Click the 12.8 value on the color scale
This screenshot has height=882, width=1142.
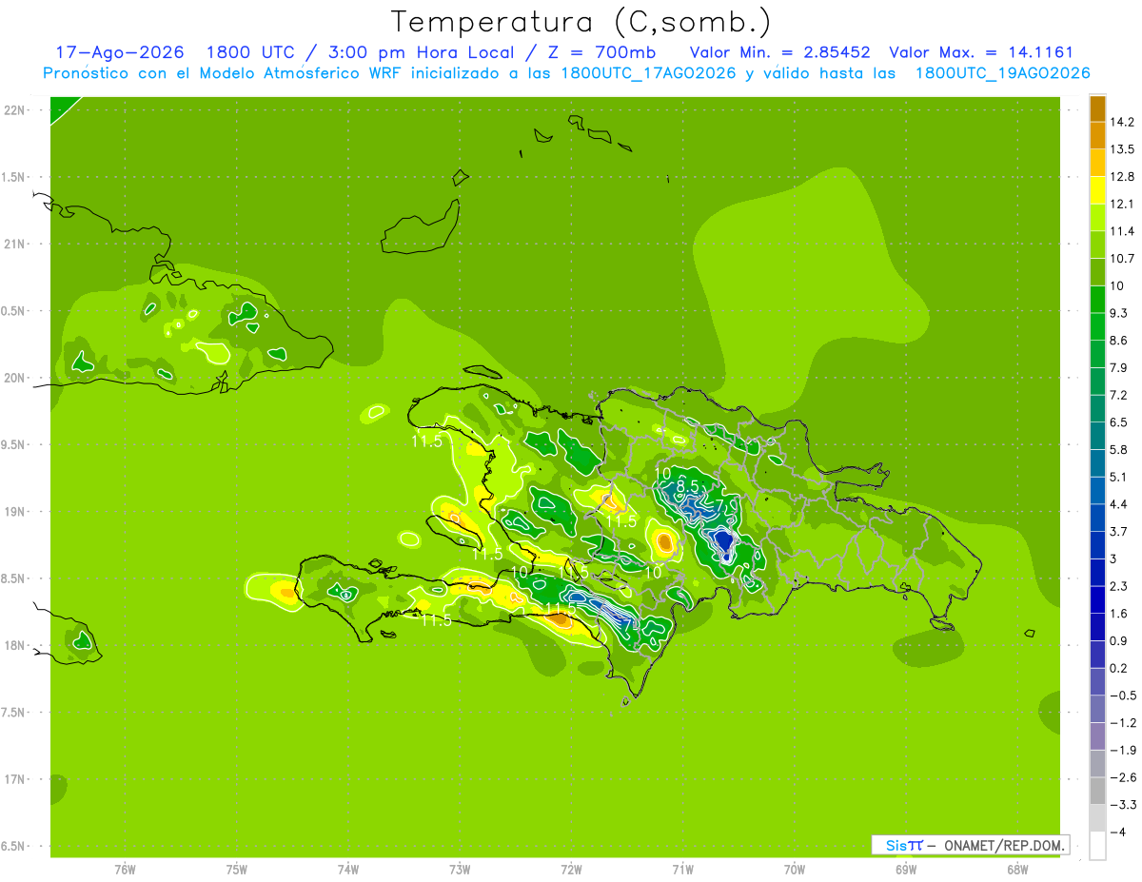point(1122,177)
